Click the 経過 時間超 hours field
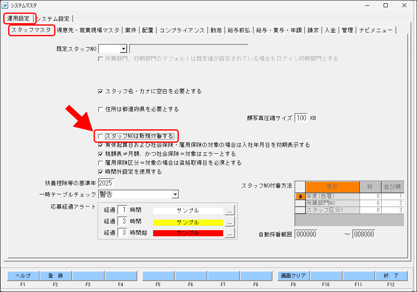 [x=122, y=233]
